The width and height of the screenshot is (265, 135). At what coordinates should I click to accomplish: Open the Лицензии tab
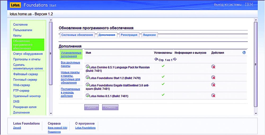click(x=149, y=35)
